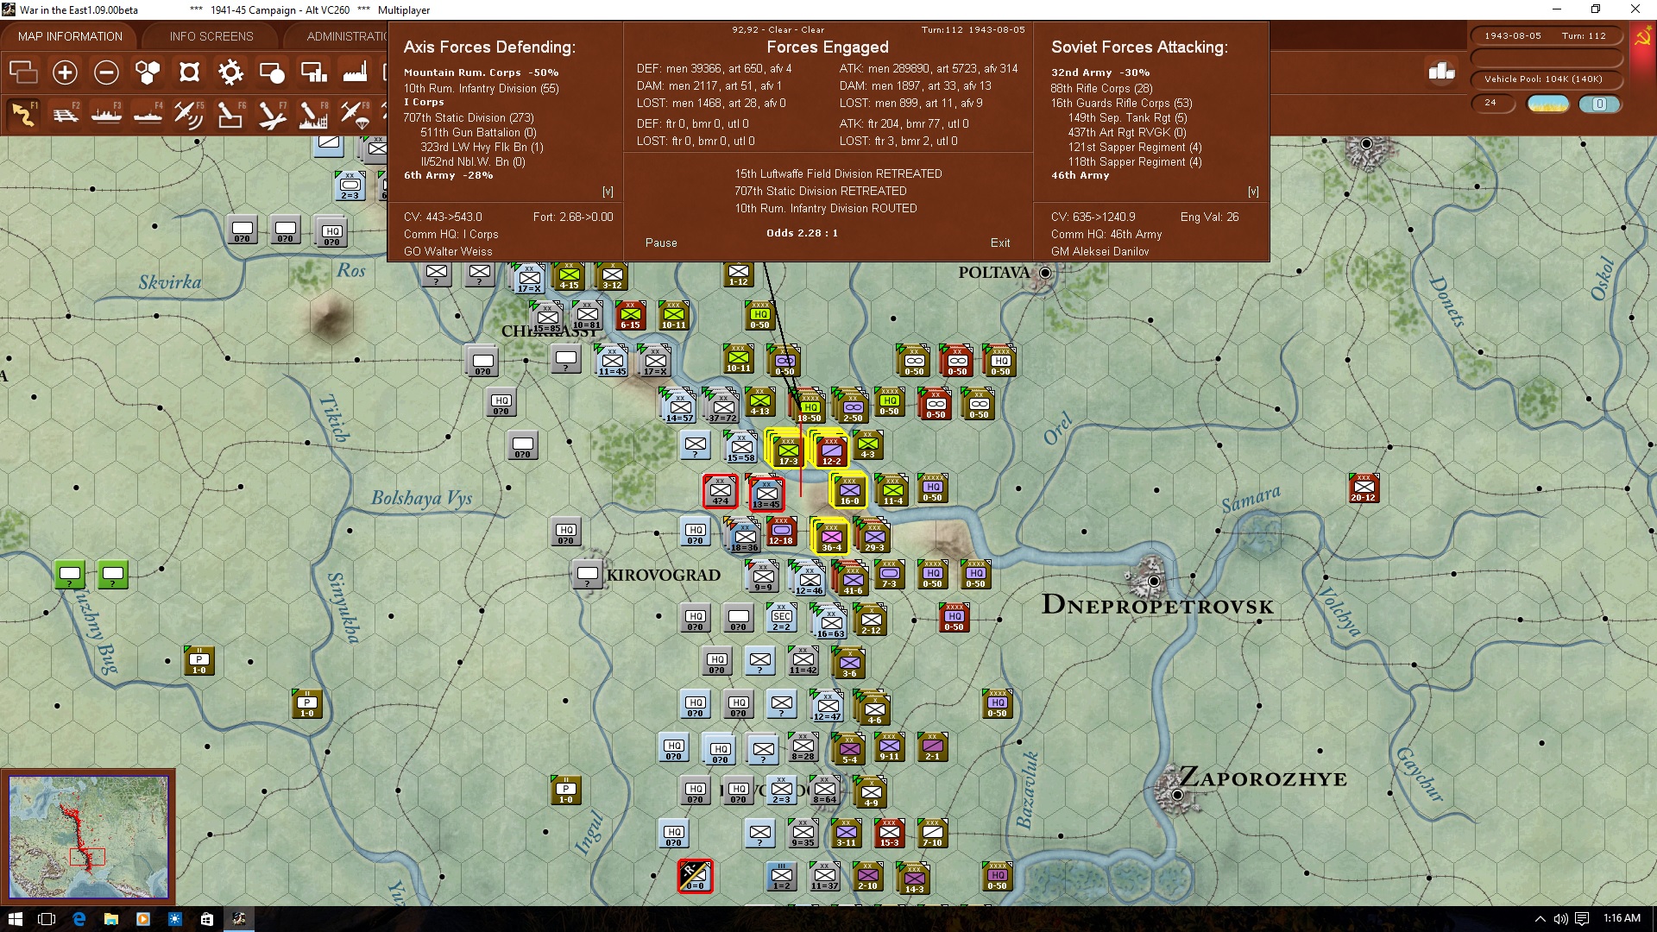The image size is (1657, 932).
Task: Select the red-bordered 4?4 Axis unit
Action: (x=720, y=491)
